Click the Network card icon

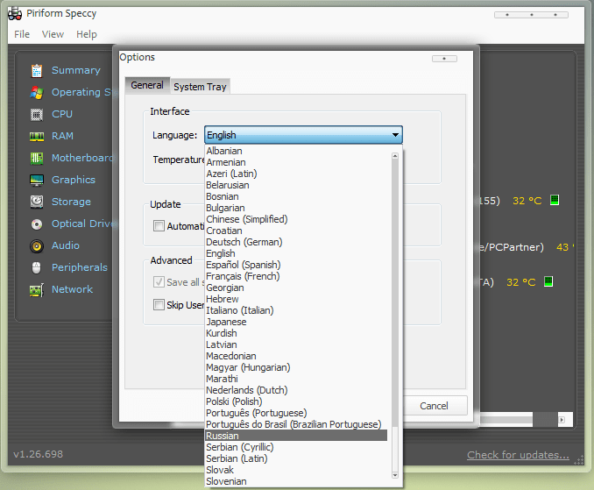(37, 290)
